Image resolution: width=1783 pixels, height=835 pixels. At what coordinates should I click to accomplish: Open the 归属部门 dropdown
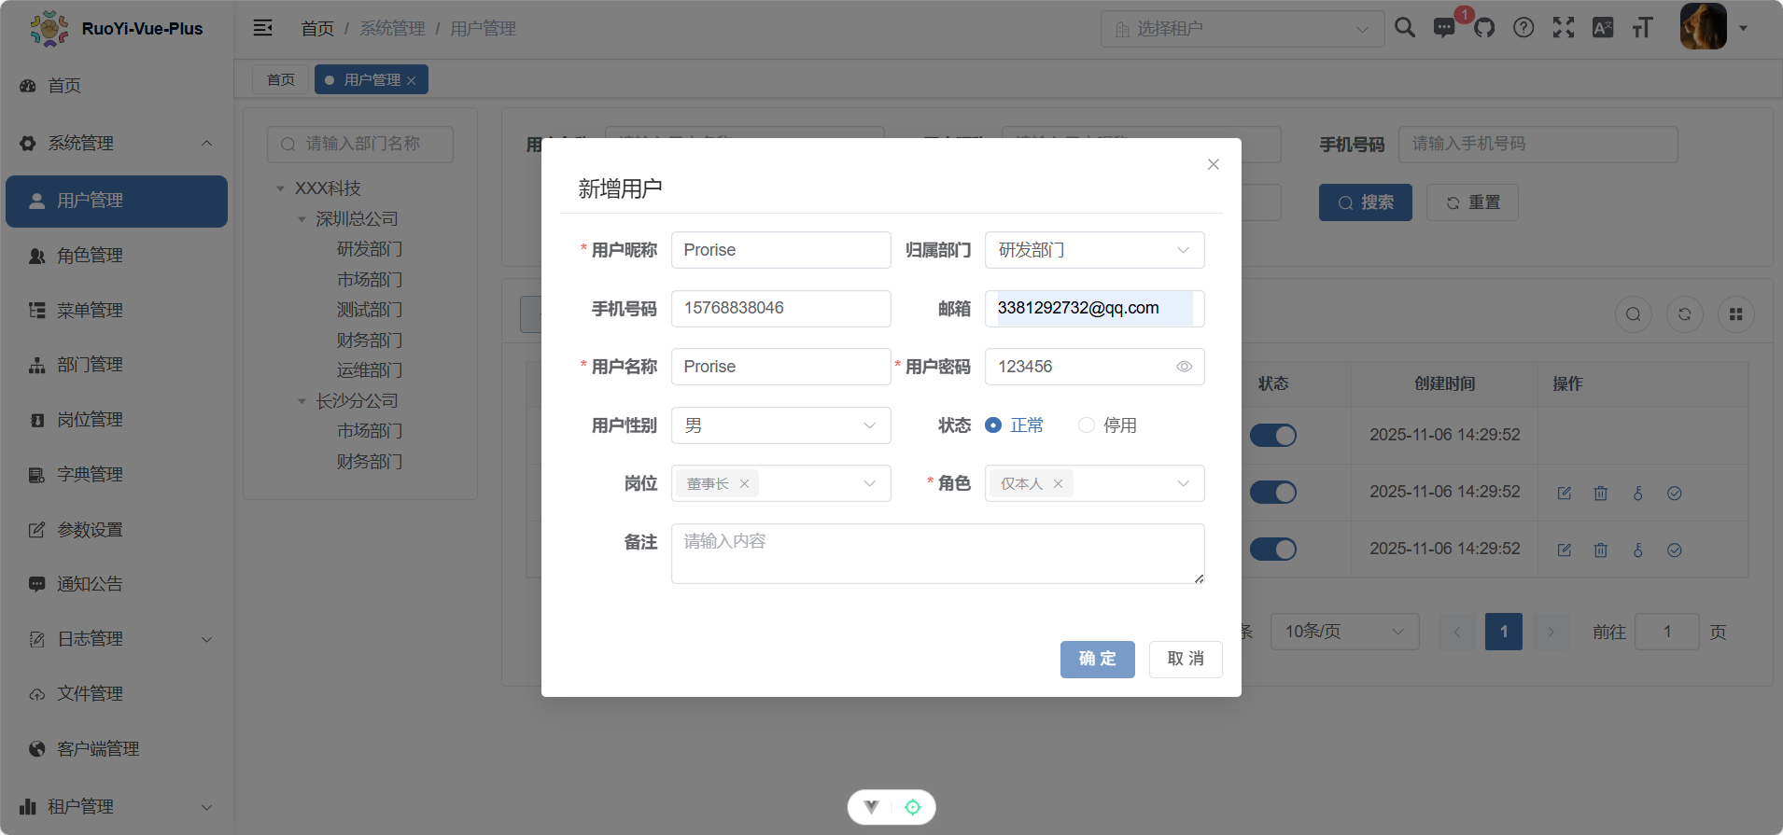click(1094, 250)
